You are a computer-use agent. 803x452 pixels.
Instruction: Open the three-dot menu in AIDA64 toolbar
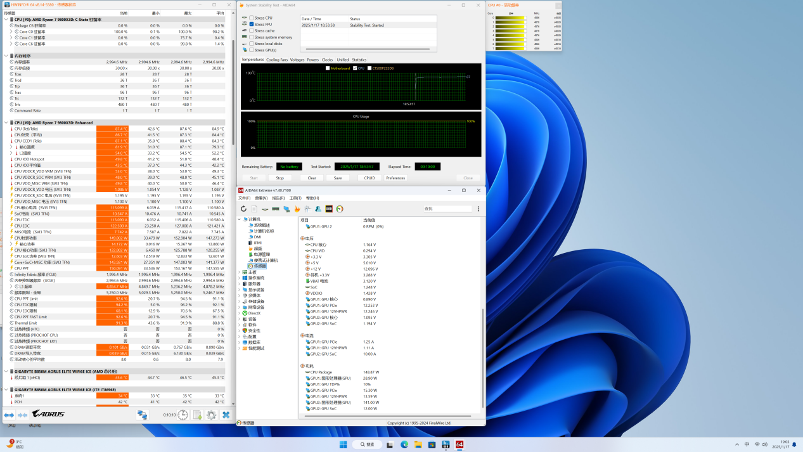478,209
